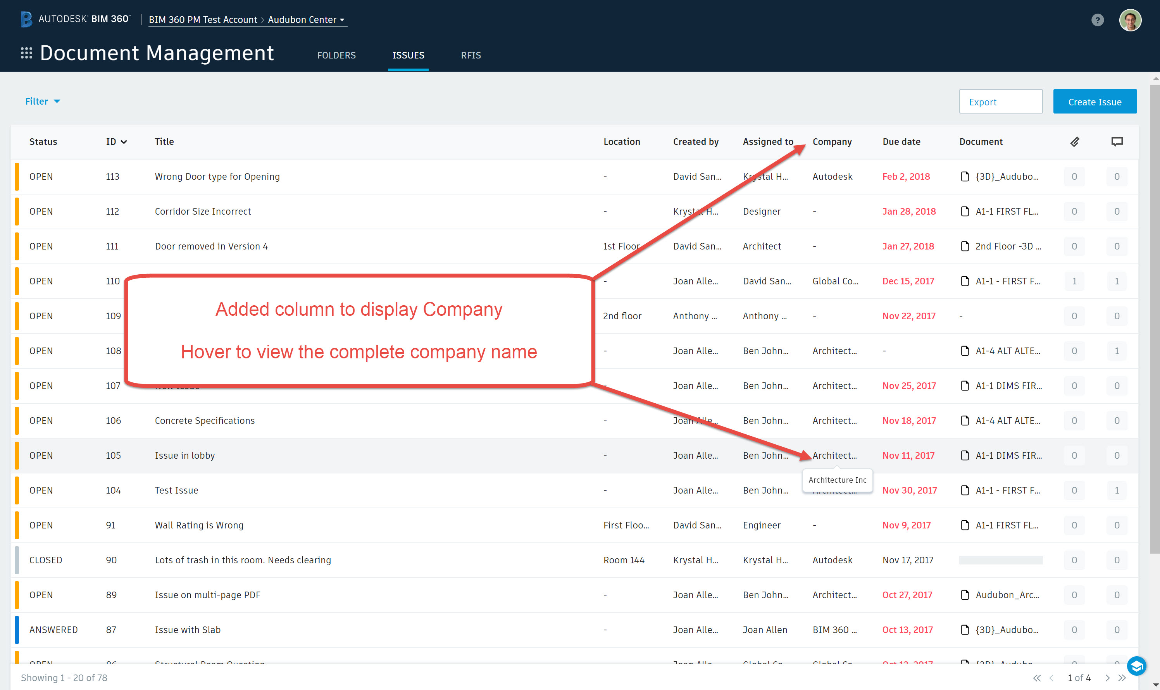
Task: Click the Due date column header
Action: [x=901, y=142]
